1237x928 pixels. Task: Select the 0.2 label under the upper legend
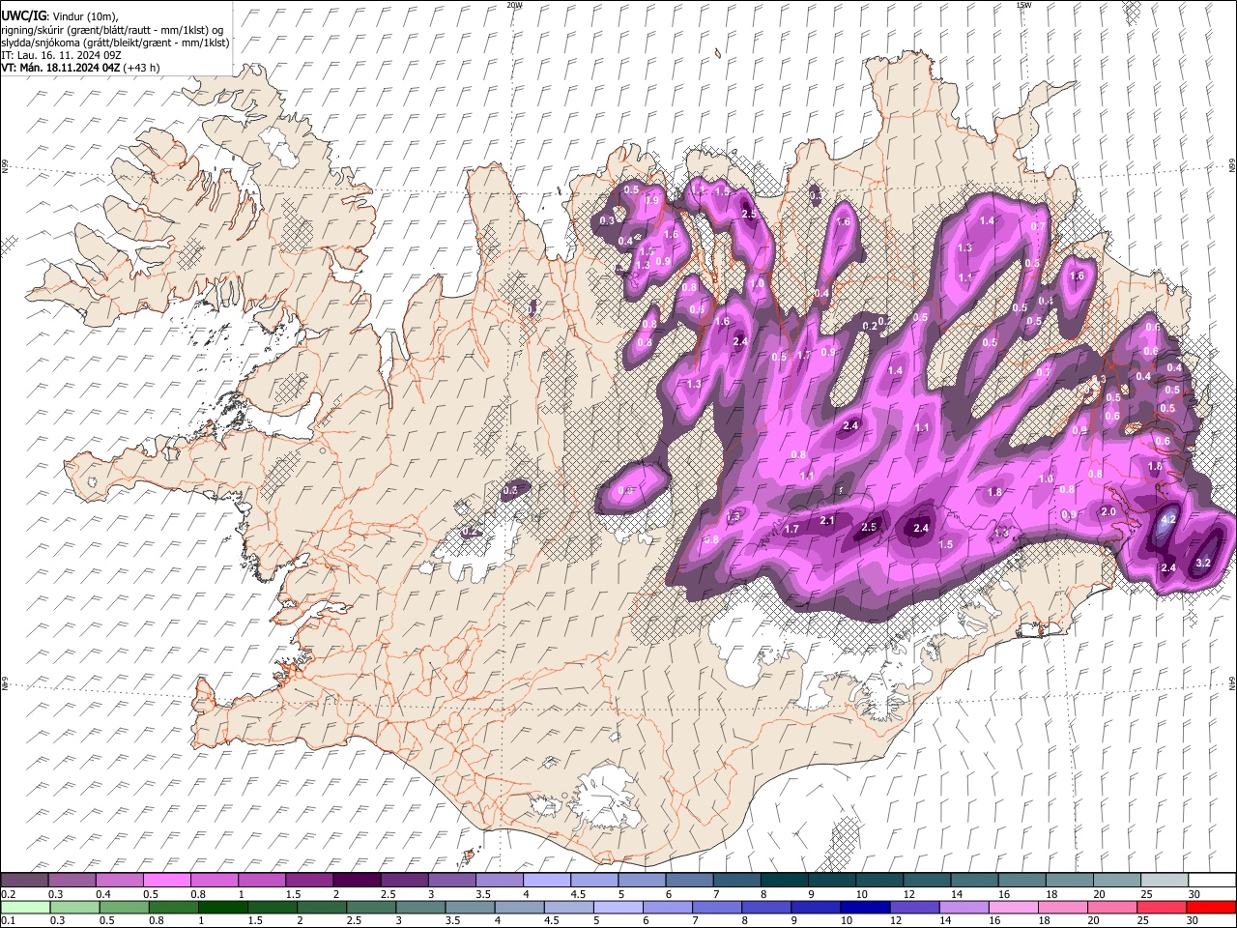point(8,894)
